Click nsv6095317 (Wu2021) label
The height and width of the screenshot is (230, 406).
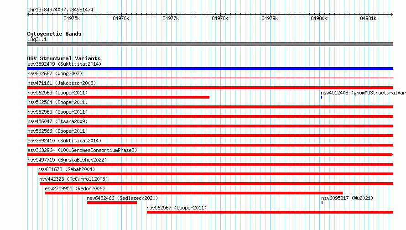pos(347,198)
